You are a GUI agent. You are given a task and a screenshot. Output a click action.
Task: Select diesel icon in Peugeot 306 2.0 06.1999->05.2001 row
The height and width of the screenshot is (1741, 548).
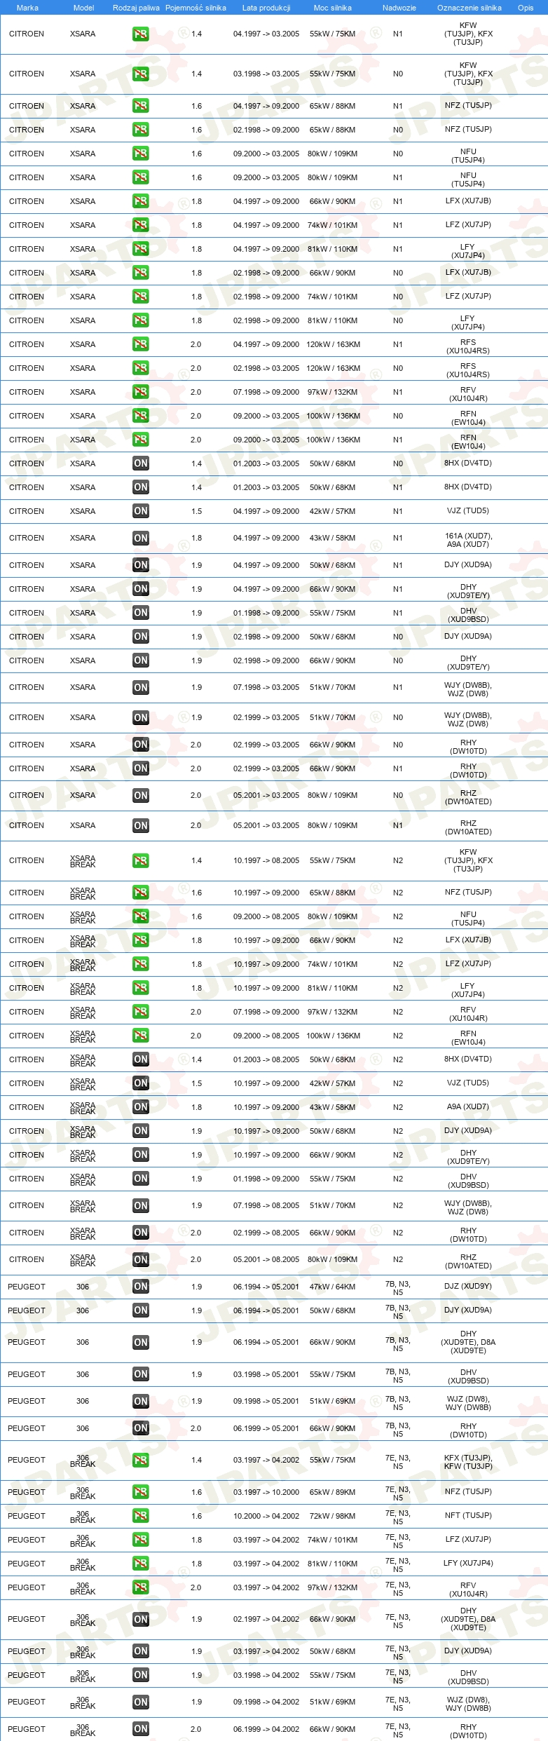(141, 1428)
